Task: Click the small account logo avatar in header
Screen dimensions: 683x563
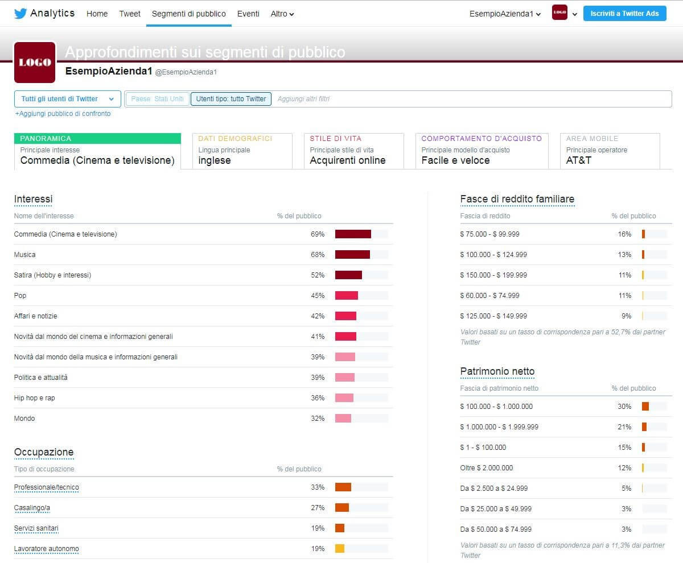Action: (559, 13)
